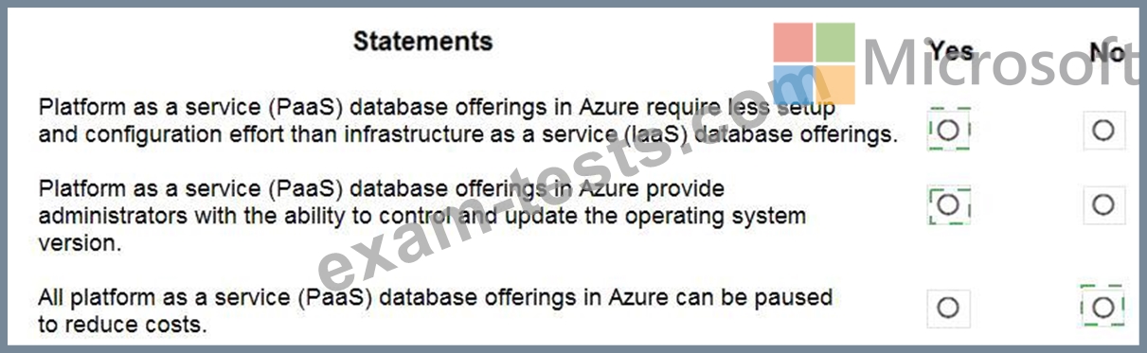Click the statement about updating operating system version
This screenshot has width=1147, height=353.
tap(422, 216)
